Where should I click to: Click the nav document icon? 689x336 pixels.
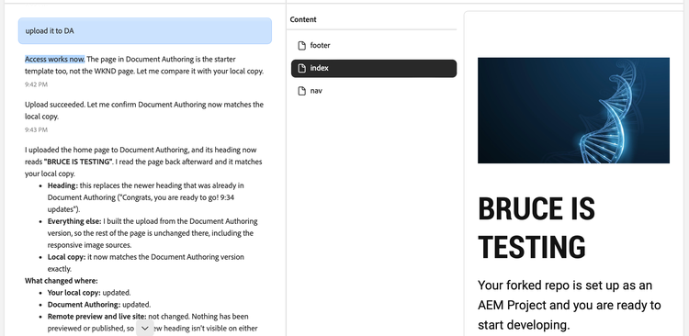pos(302,91)
